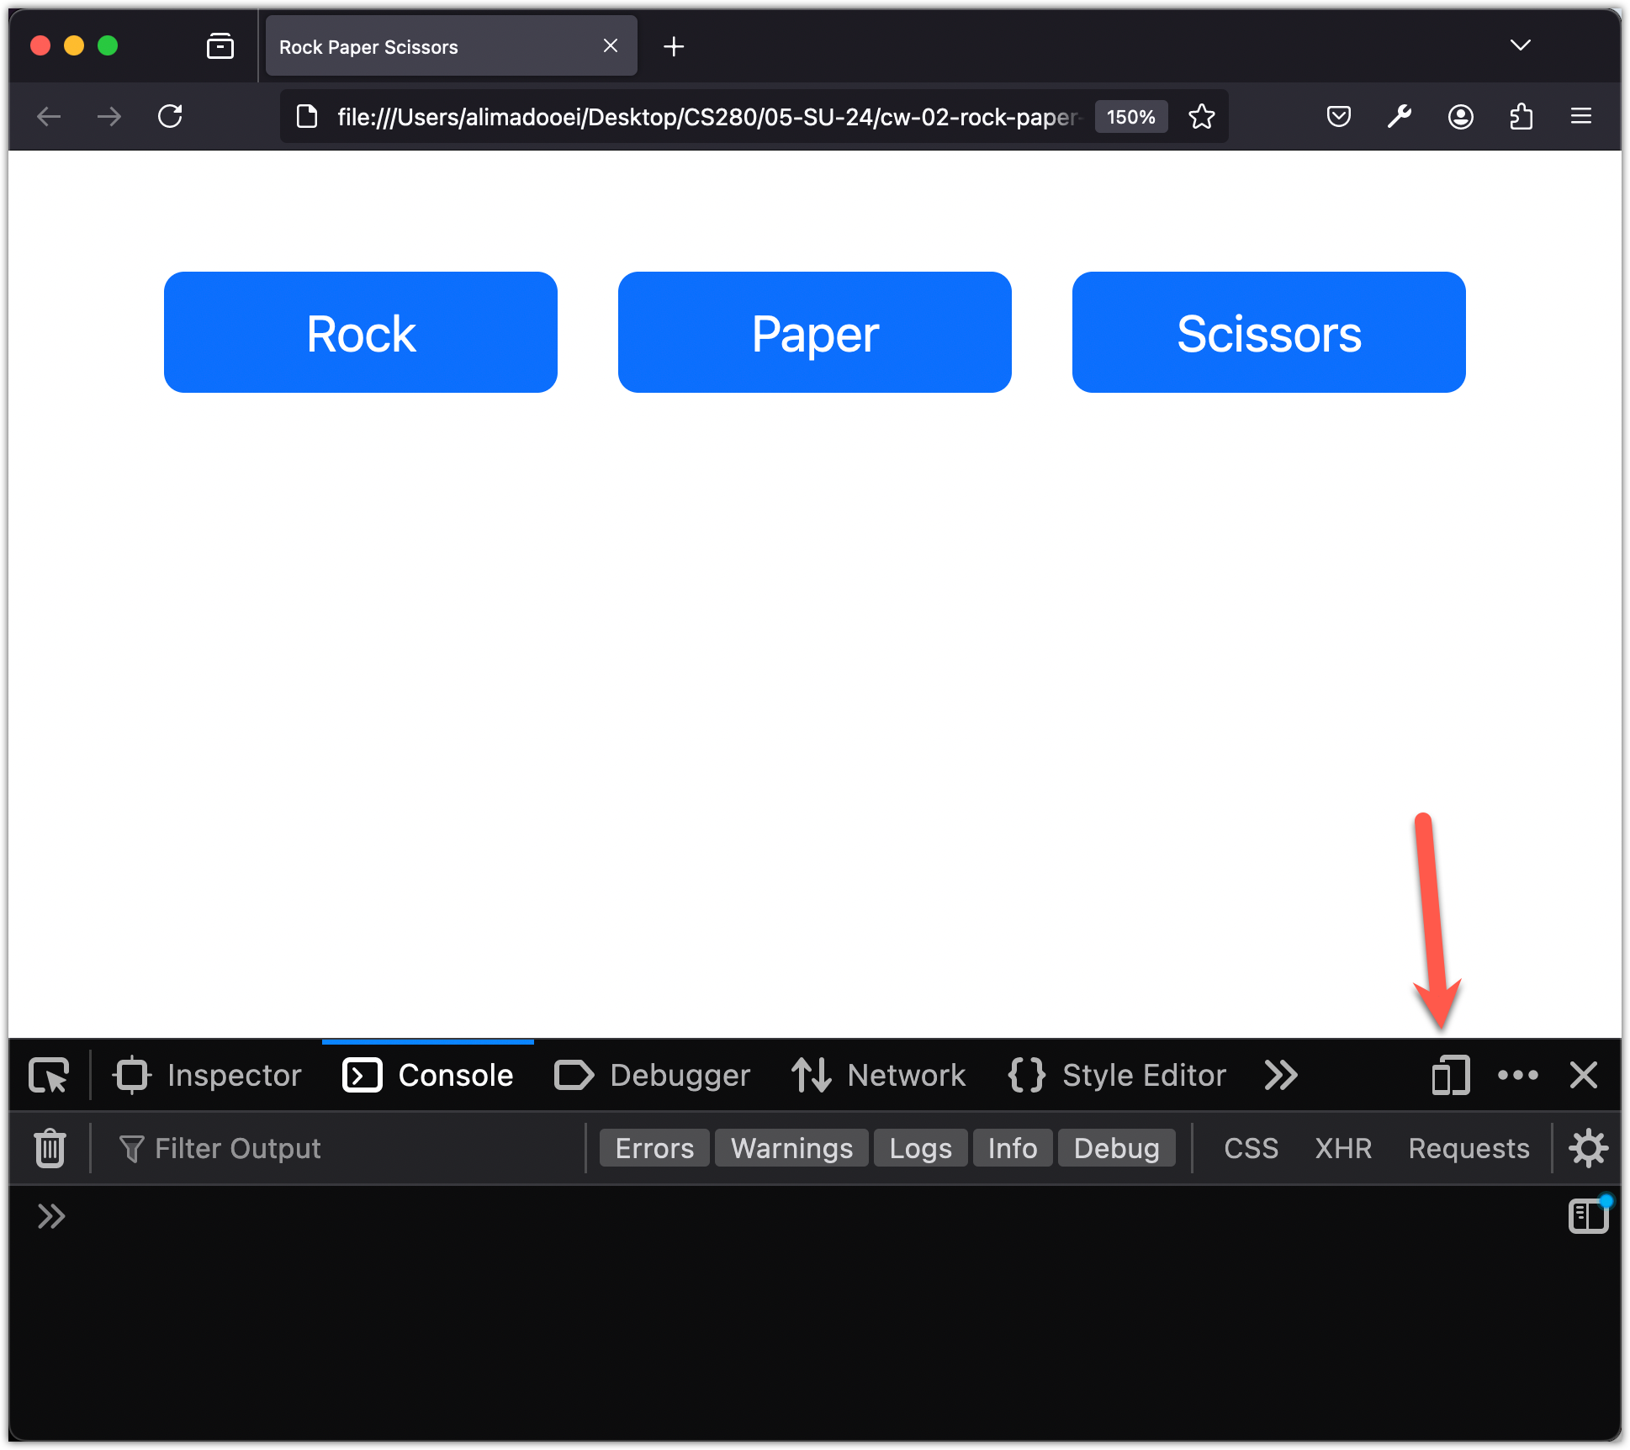Switch to multi-line editor mode
The image size is (1630, 1450).
pyautogui.click(x=1588, y=1216)
